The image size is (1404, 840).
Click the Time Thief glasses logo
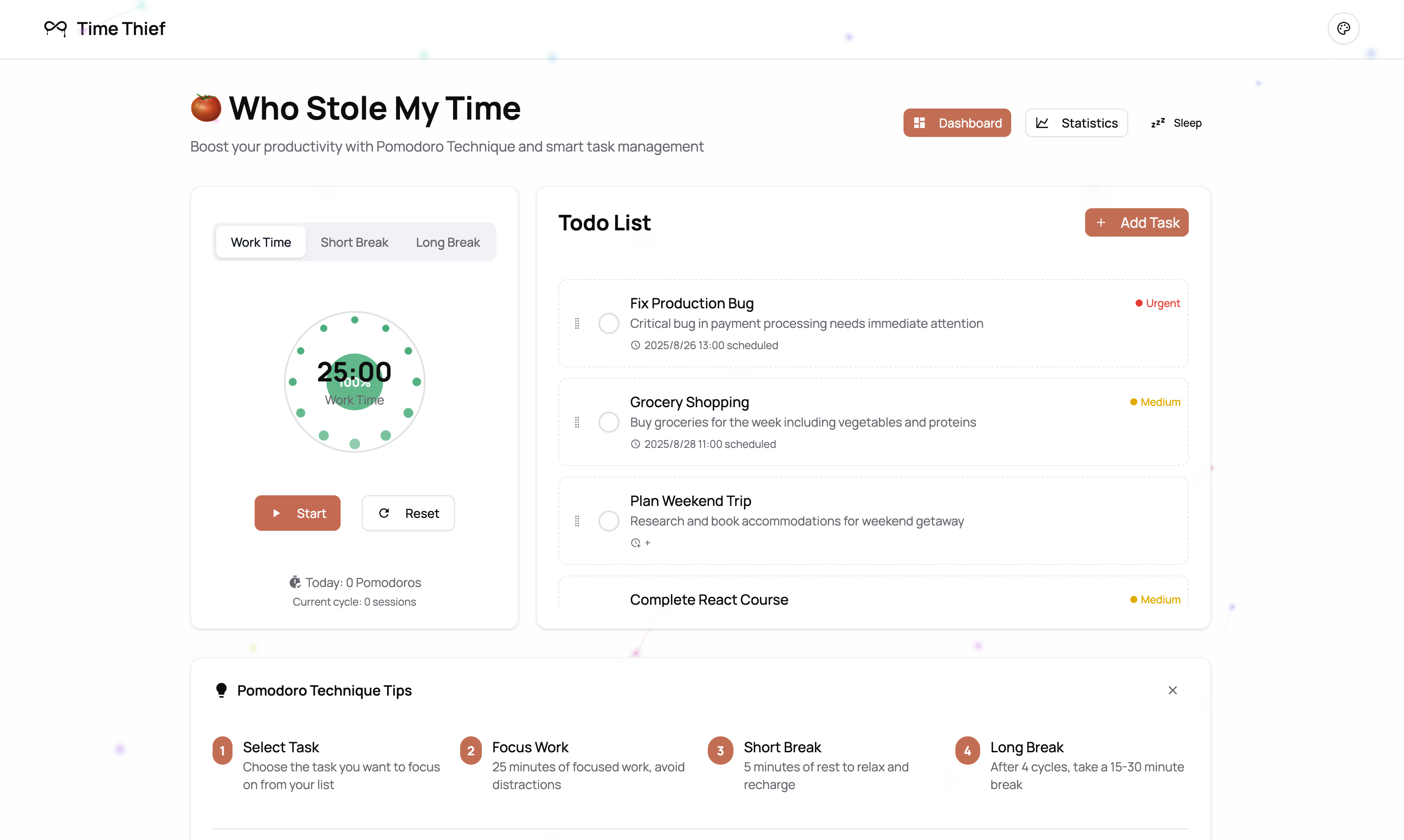[55, 28]
